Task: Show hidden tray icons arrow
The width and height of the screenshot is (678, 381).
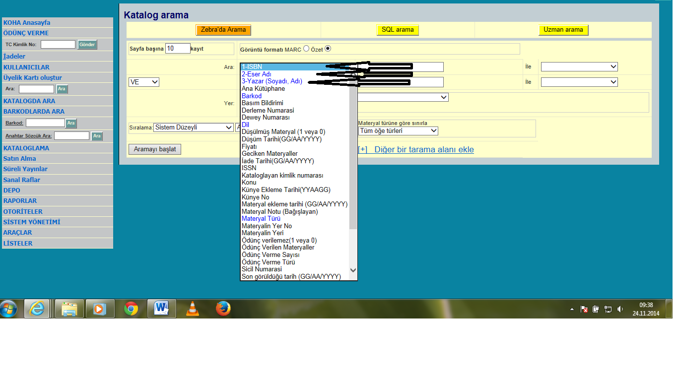Action: 572,309
